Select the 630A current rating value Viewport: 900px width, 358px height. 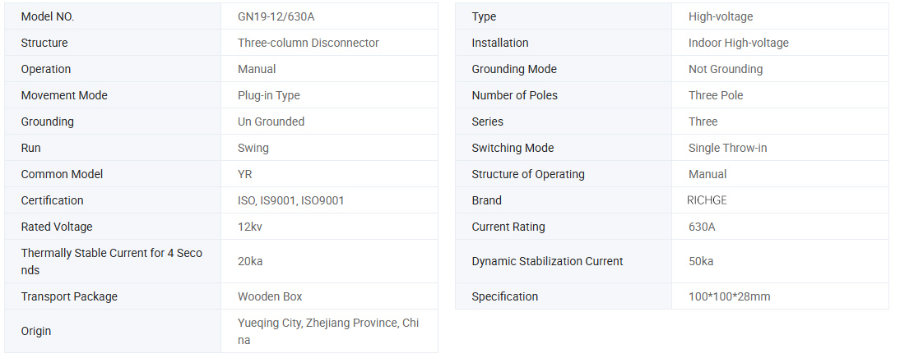[702, 227]
